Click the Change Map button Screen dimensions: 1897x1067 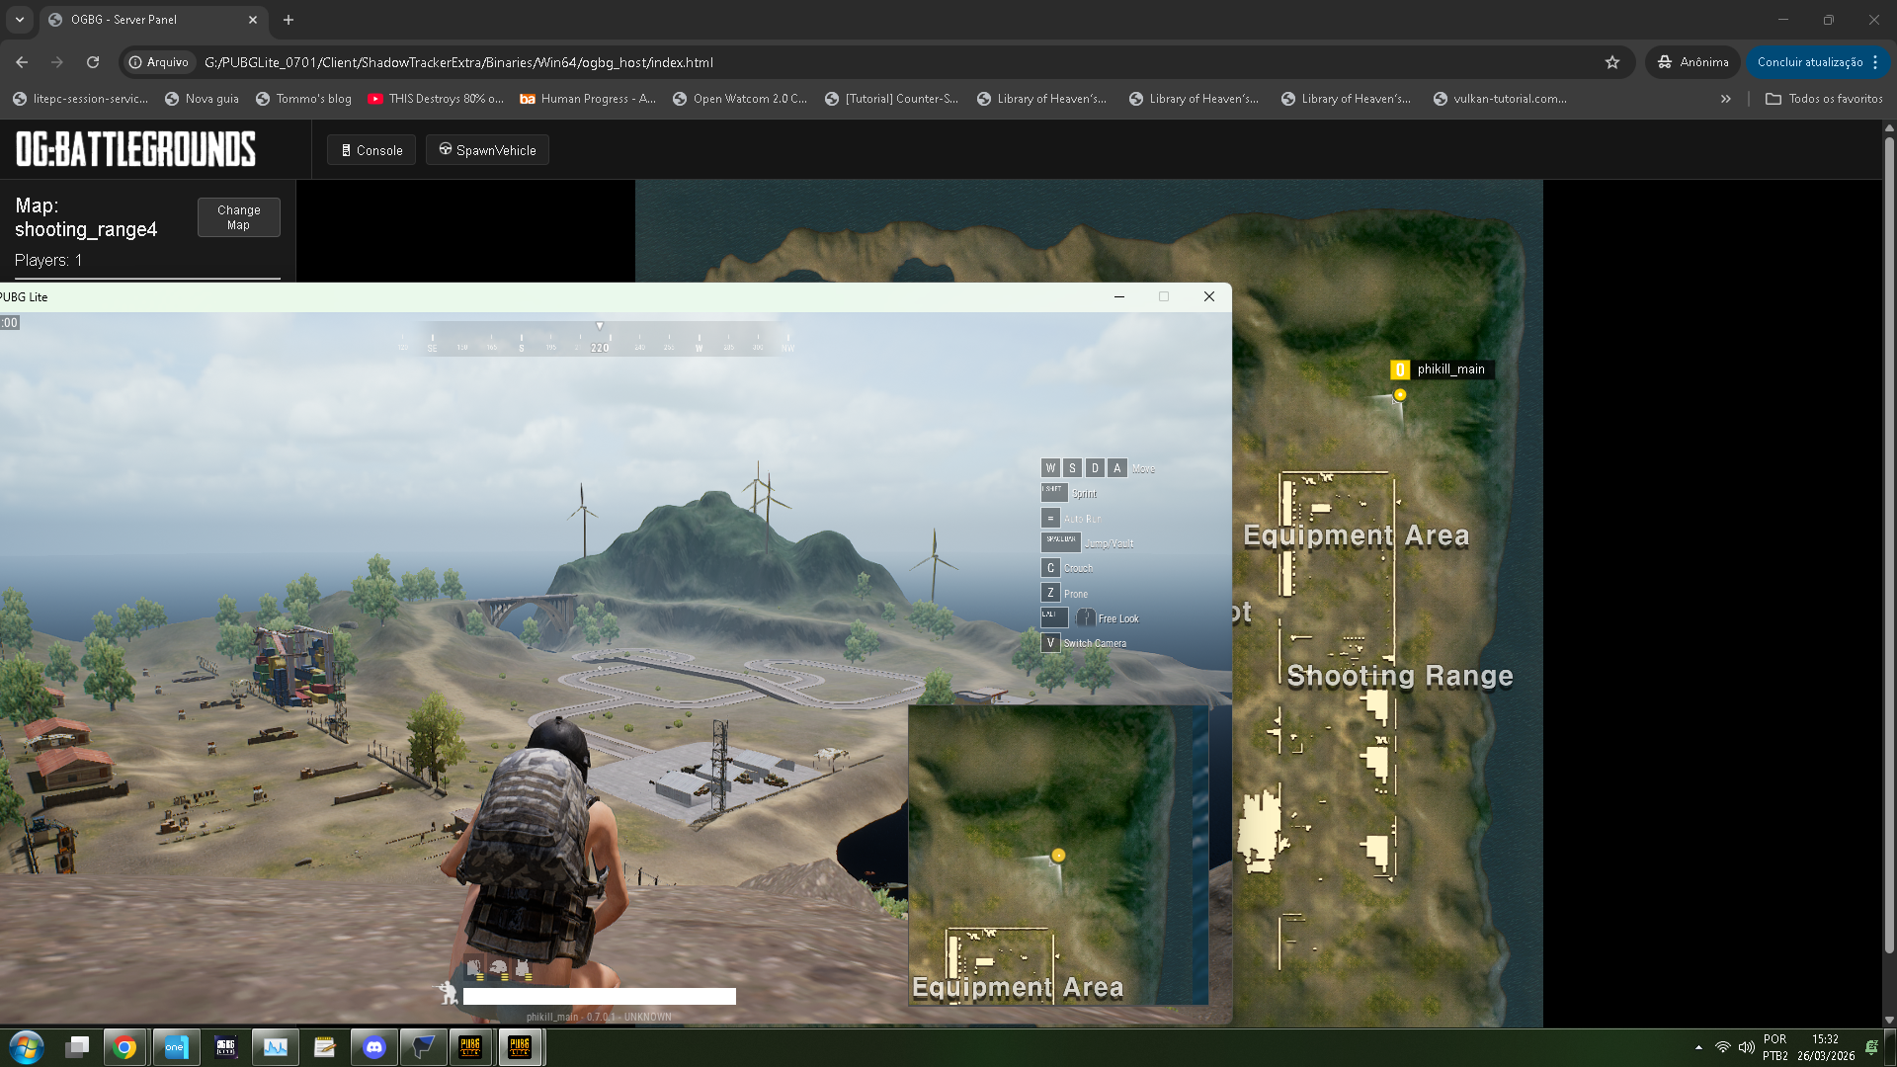239,217
